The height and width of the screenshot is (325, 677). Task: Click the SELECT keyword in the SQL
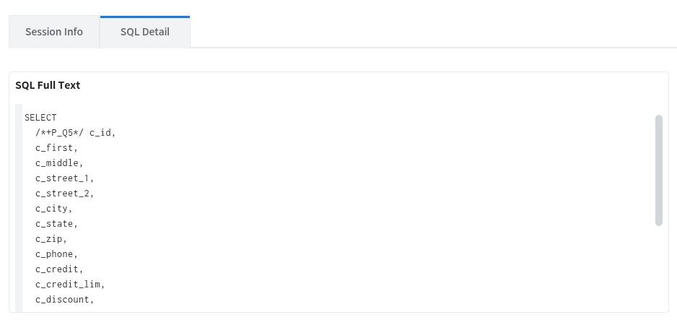pos(40,117)
